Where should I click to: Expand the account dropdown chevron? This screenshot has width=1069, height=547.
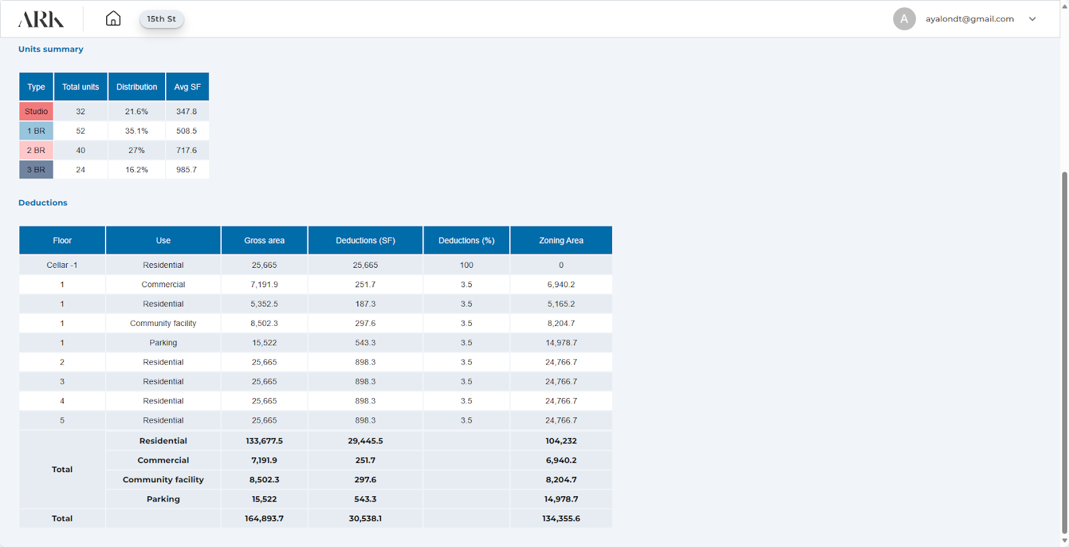(x=1032, y=19)
